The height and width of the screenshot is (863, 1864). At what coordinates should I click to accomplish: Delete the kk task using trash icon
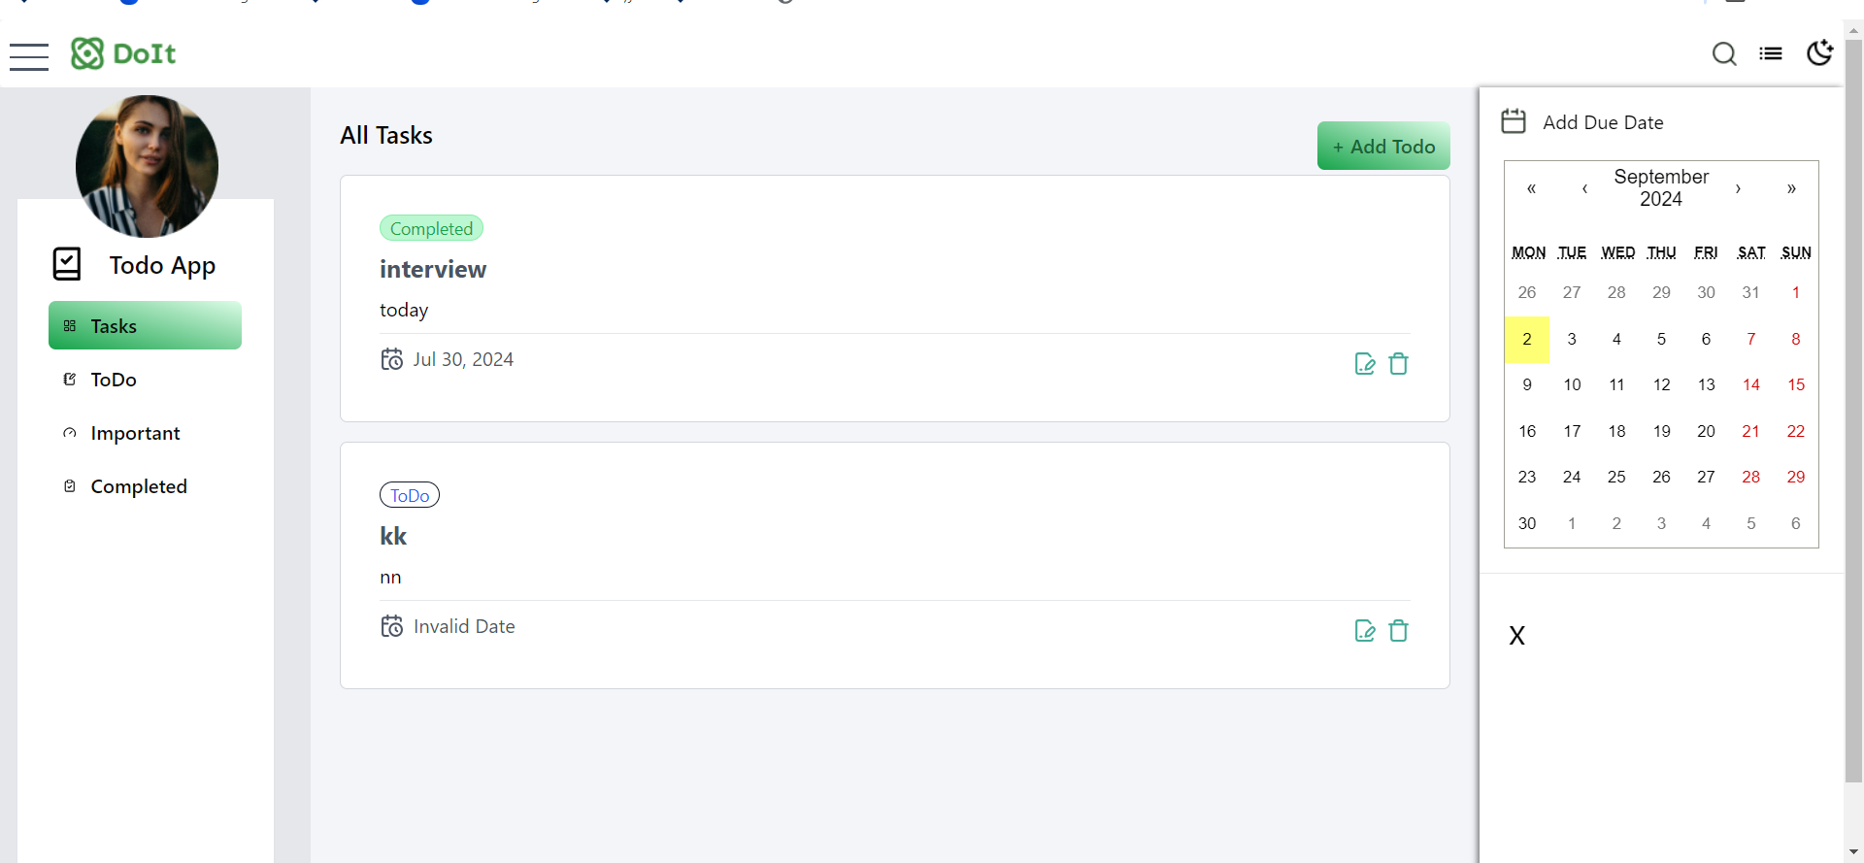click(x=1399, y=630)
